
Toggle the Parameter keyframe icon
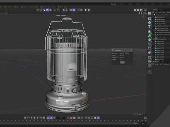[95, 118]
